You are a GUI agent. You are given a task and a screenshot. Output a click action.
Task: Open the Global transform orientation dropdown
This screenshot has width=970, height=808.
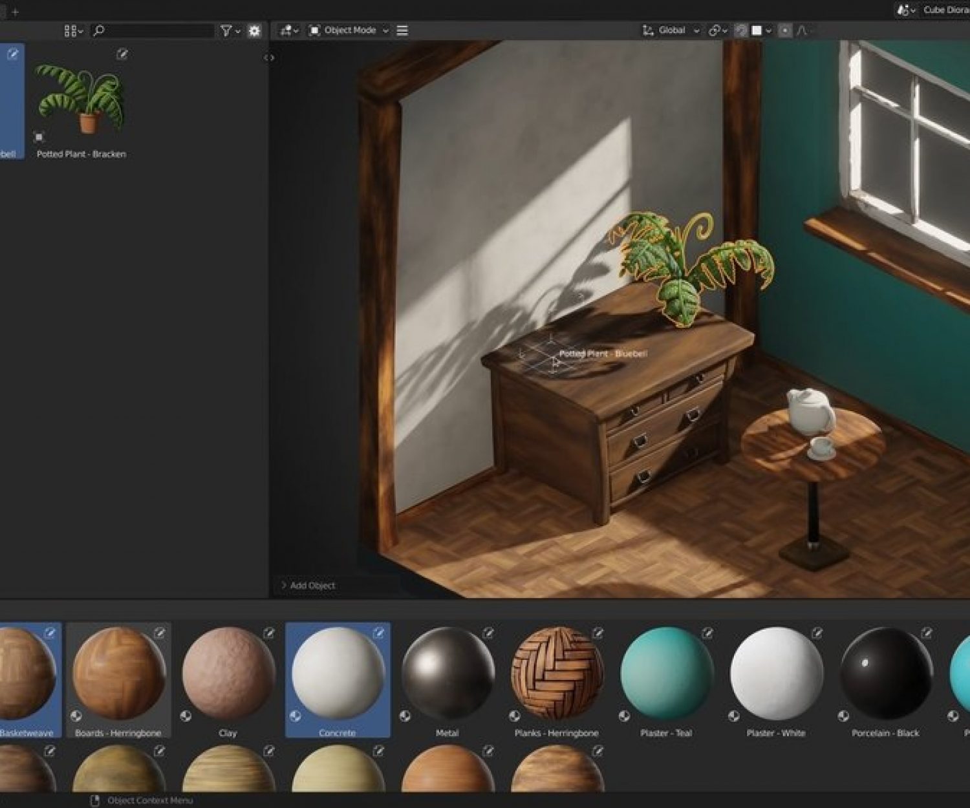(x=671, y=30)
